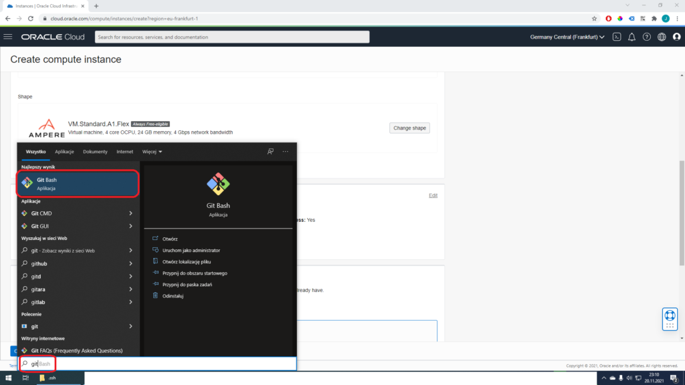Screen dimensions: 685x385
Task: Expand the gitlab web suggestion arrow
Action: pos(130,302)
